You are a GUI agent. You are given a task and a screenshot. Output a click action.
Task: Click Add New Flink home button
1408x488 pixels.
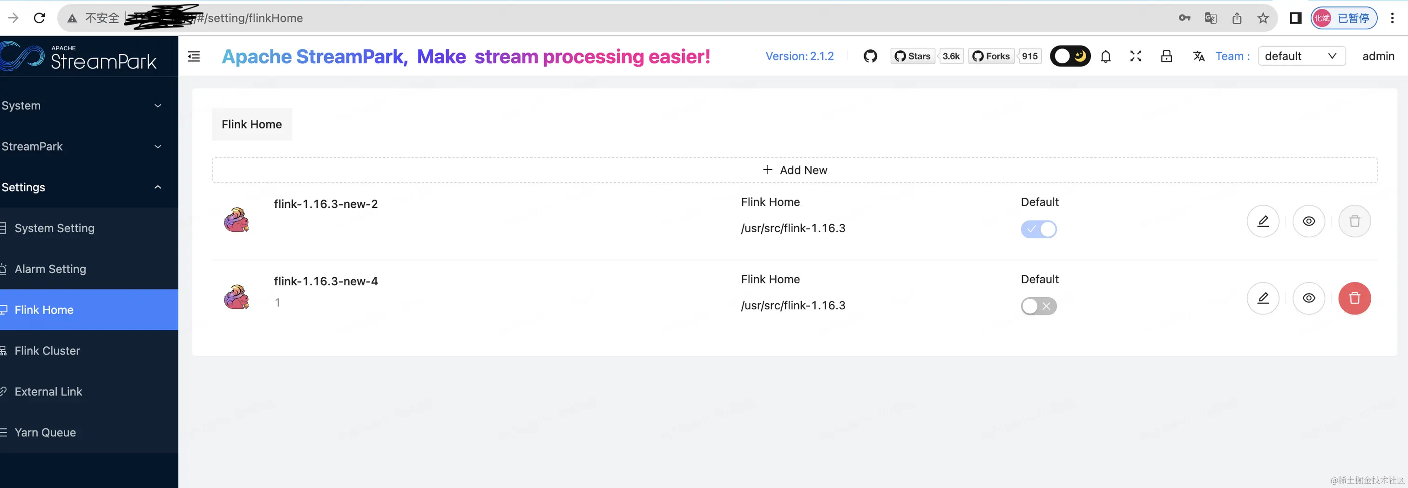[794, 170]
